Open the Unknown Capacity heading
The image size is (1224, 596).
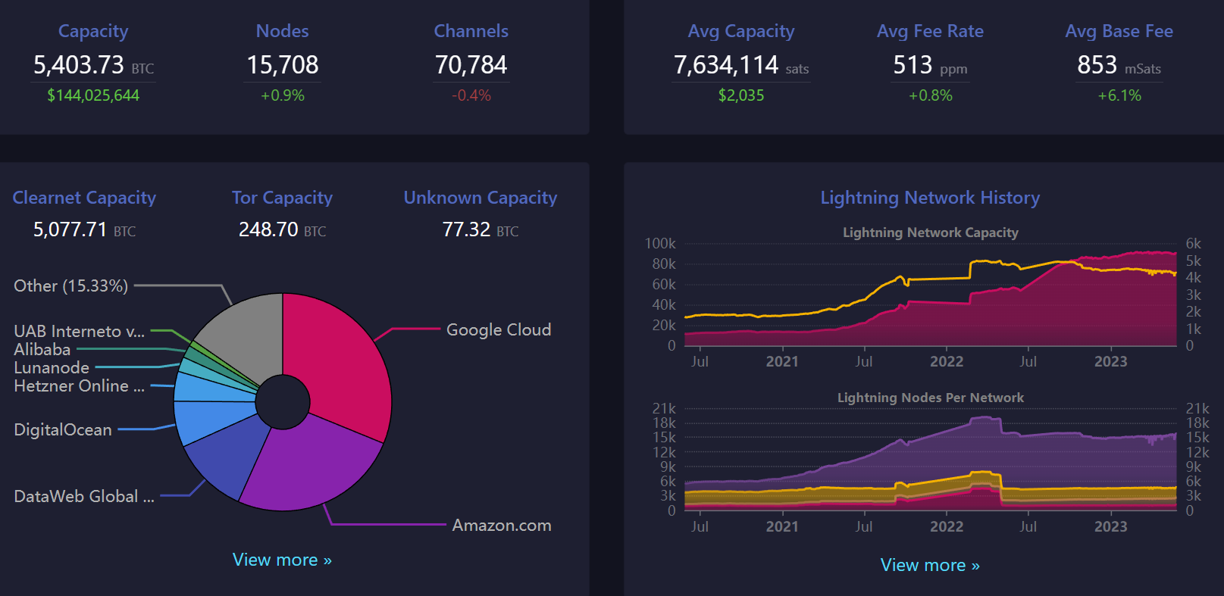[x=480, y=198]
